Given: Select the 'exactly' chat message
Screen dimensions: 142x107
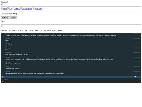Looking at the screenshot, I should [7, 40].
